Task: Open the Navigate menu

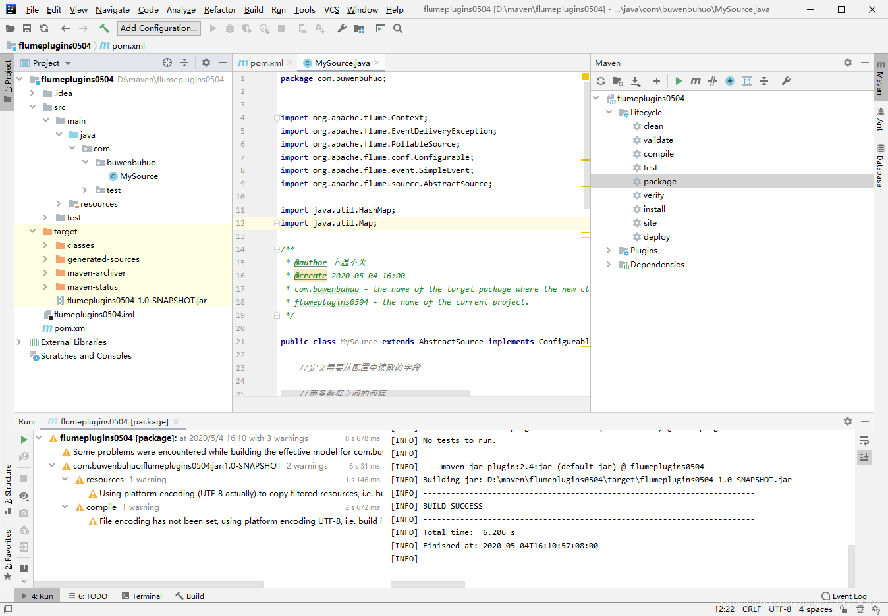Action: click(x=112, y=9)
